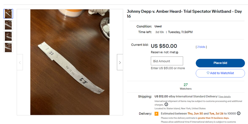Screen dimensions: 248x124
Task: Open the 2 bids history link
Action: pyautogui.click(x=201, y=47)
